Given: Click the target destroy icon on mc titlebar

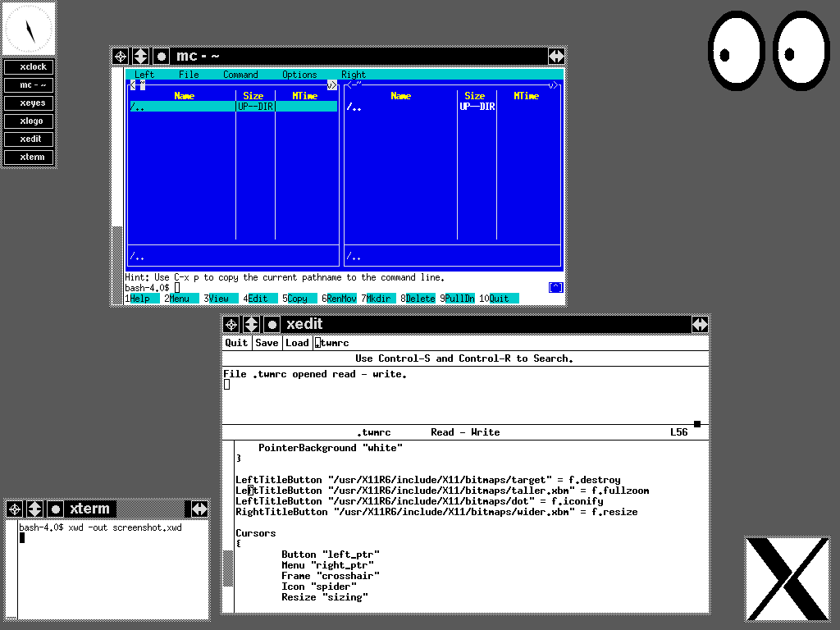Looking at the screenshot, I should (121, 56).
